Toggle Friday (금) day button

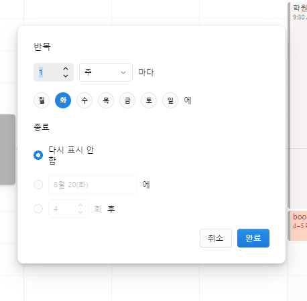(x=127, y=100)
